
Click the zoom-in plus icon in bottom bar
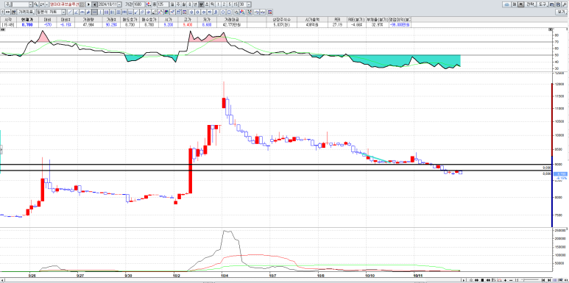pyautogui.click(x=505, y=280)
